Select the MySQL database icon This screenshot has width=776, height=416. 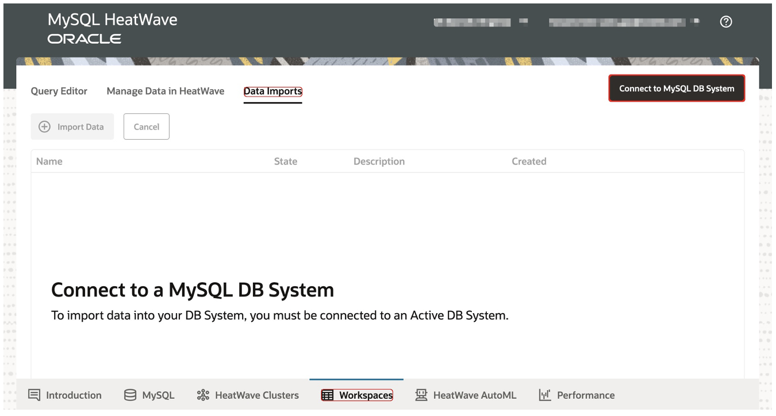129,395
